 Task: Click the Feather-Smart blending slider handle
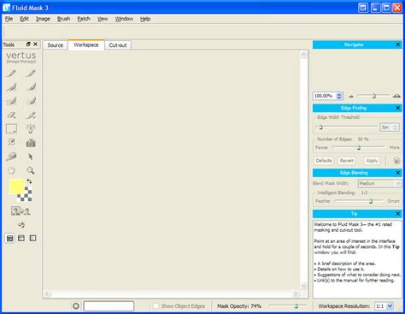(x=371, y=201)
